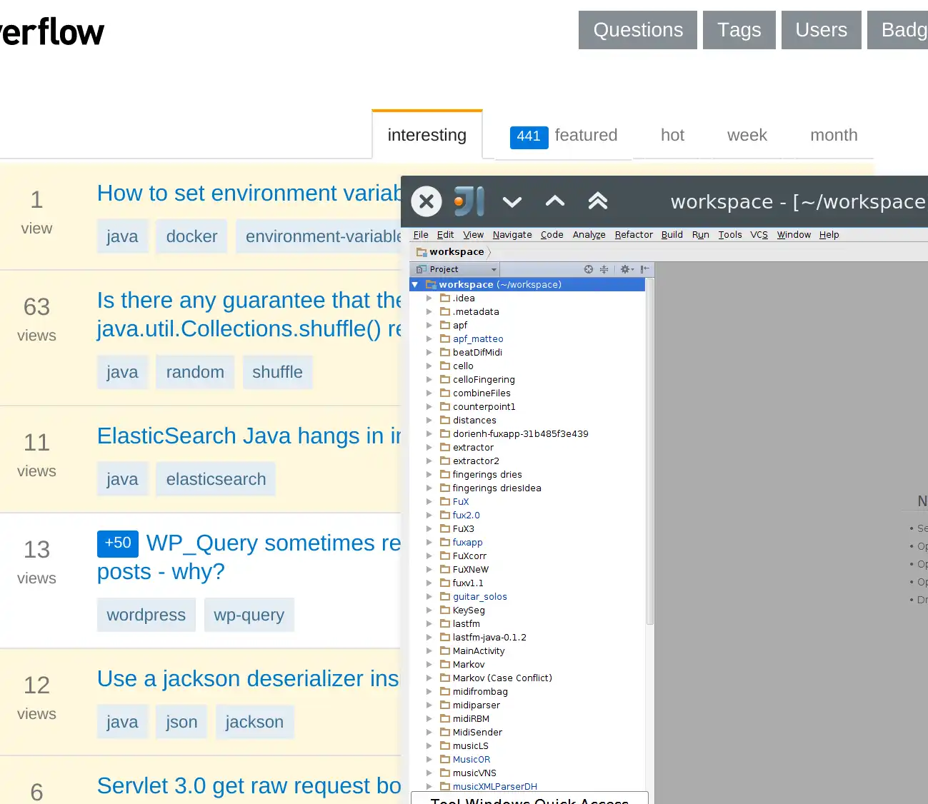
Task: Click the workspace folder icon in breadcrumb bar
Action: click(421, 252)
